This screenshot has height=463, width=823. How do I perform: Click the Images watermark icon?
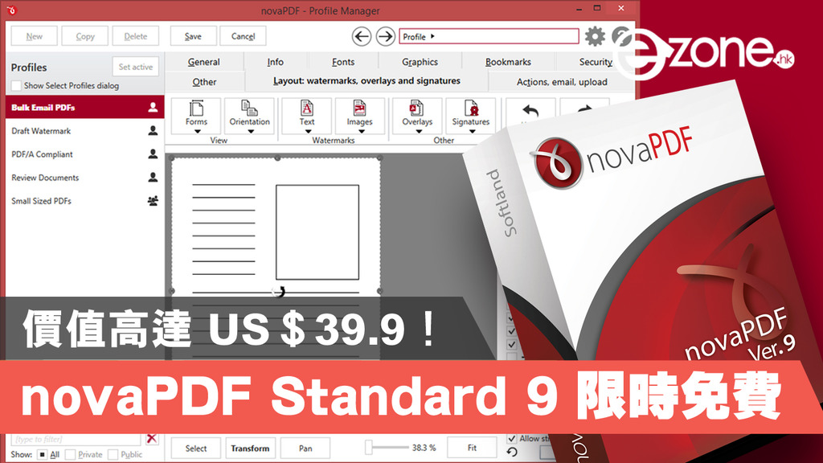point(359,111)
